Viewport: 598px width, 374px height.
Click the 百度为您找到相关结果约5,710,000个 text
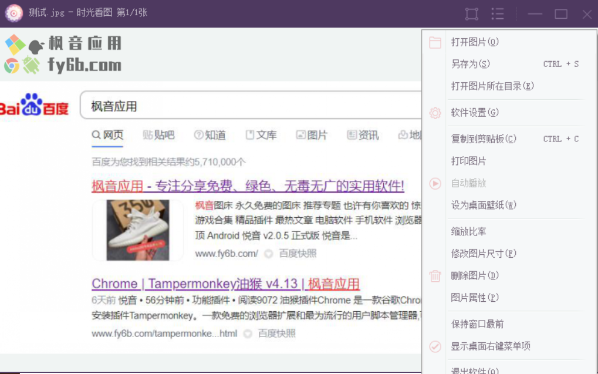click(x=168, y=162)
